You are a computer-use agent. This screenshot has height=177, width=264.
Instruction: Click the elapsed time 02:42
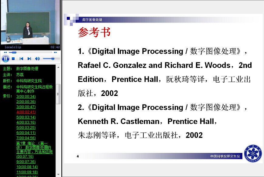(55, 47)
